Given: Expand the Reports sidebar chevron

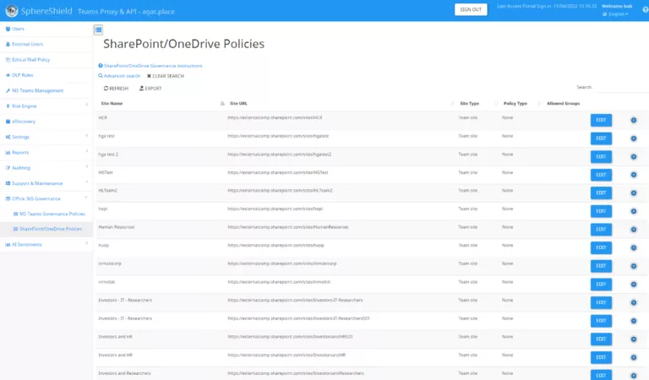Looking at the screenshot, I should (86, 151).
